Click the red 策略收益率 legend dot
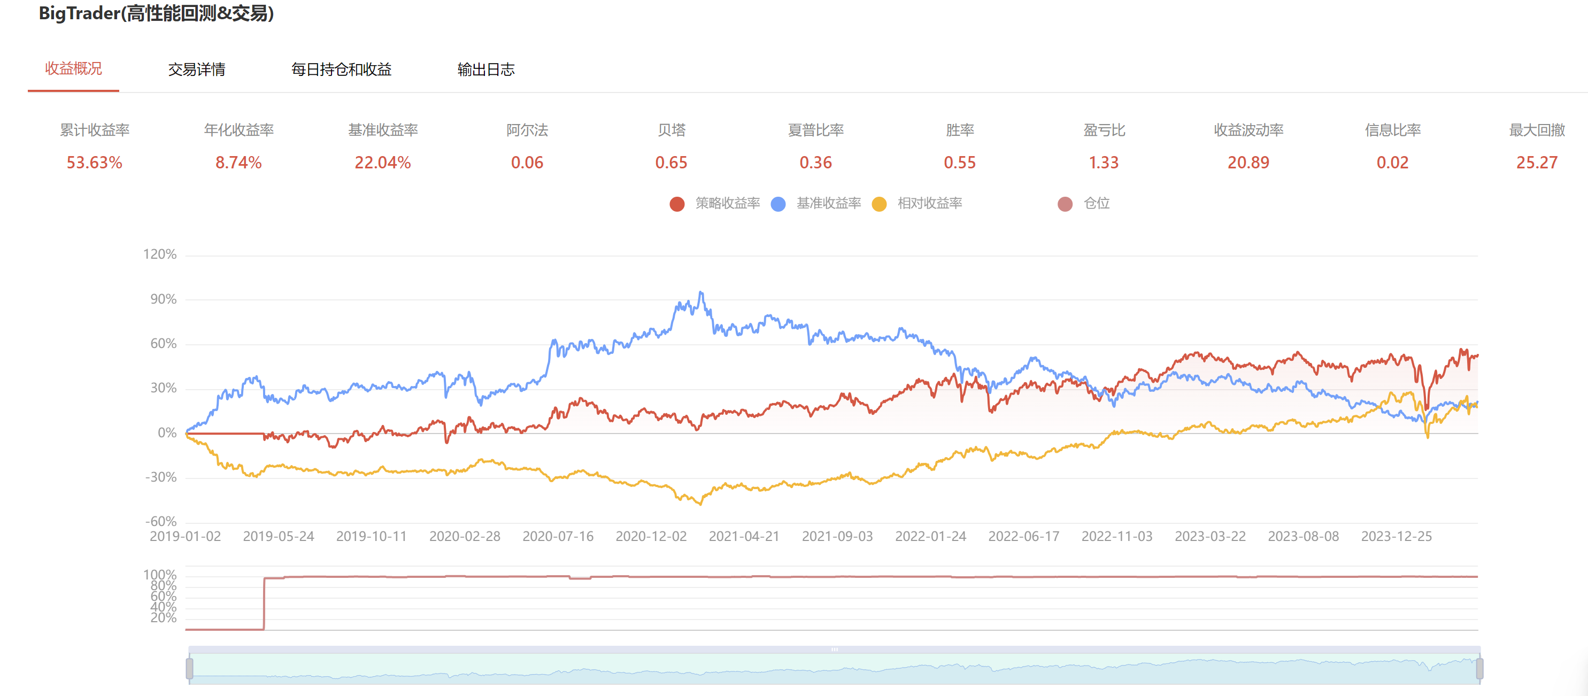This screenshot has width=1588, height=696. 677,204
